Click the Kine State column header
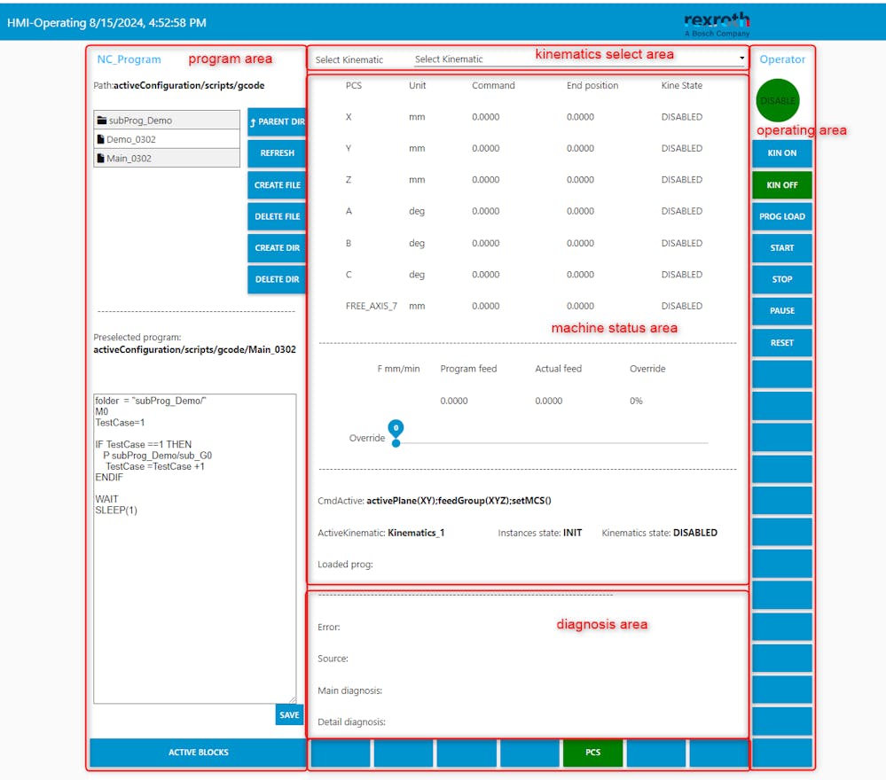The height and width of the screenshot is (780, 886). tap(682, 85)
